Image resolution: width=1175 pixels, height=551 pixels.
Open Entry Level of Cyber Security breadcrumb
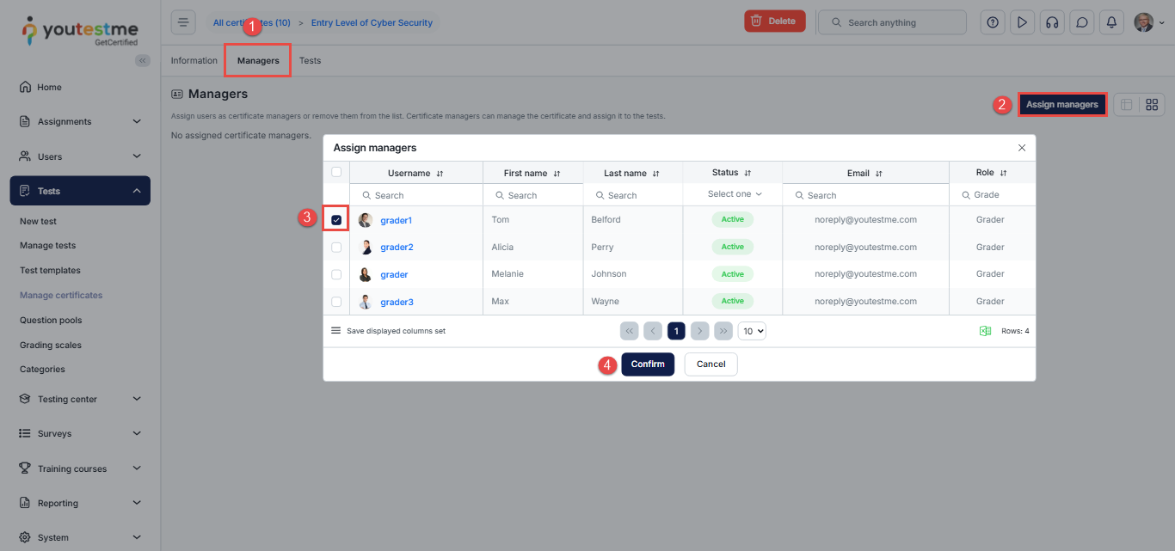(372, 22)
